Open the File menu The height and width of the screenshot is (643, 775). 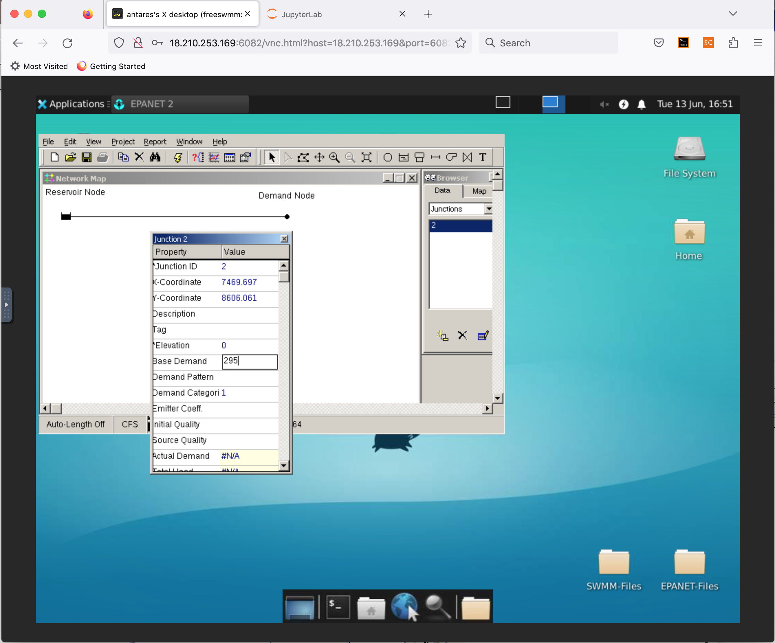click(x=48, y=142)
